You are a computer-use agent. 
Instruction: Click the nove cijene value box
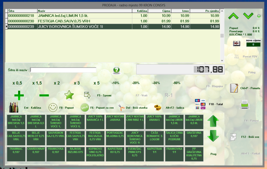click(x=253, y=44)
